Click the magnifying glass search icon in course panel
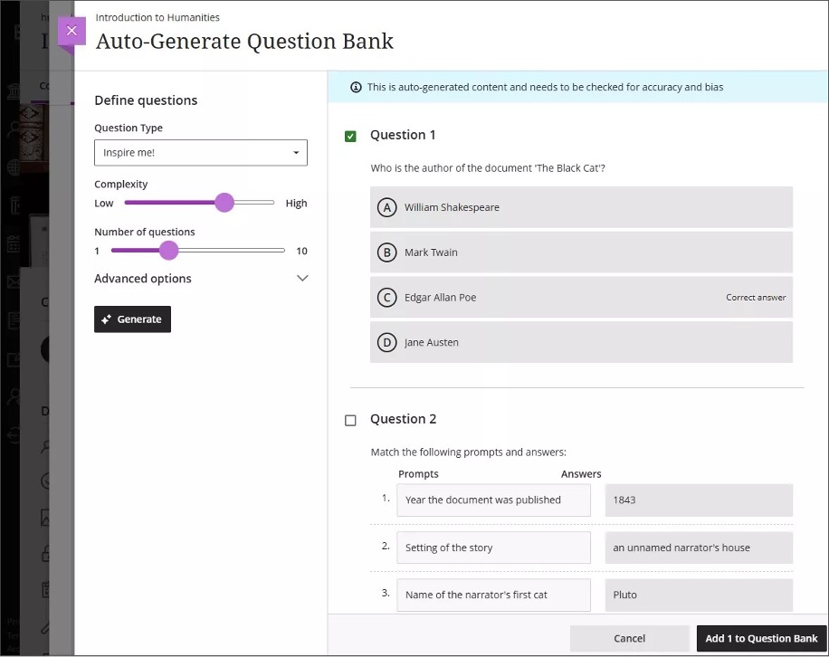This screenshot has width=829, height=657. click(x=47, y=447)
